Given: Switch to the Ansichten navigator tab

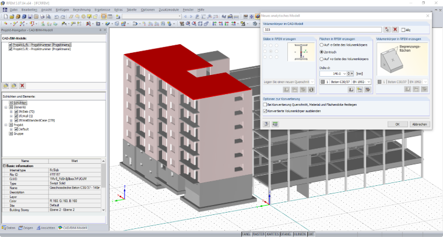Looking at the screenshot, I should (46, 228).
